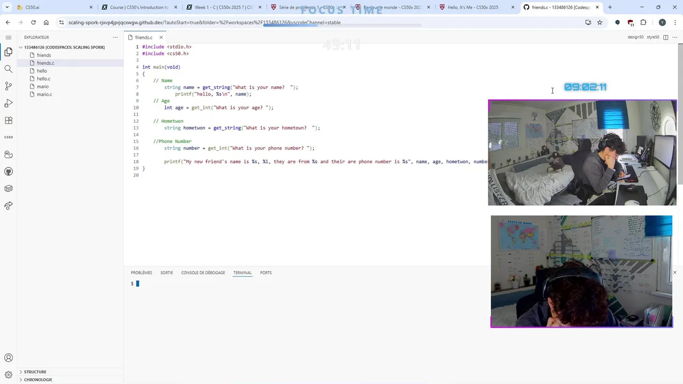Go to the browser home page
This screenshot has height=384, width=683.
click(x=46, y=22)
